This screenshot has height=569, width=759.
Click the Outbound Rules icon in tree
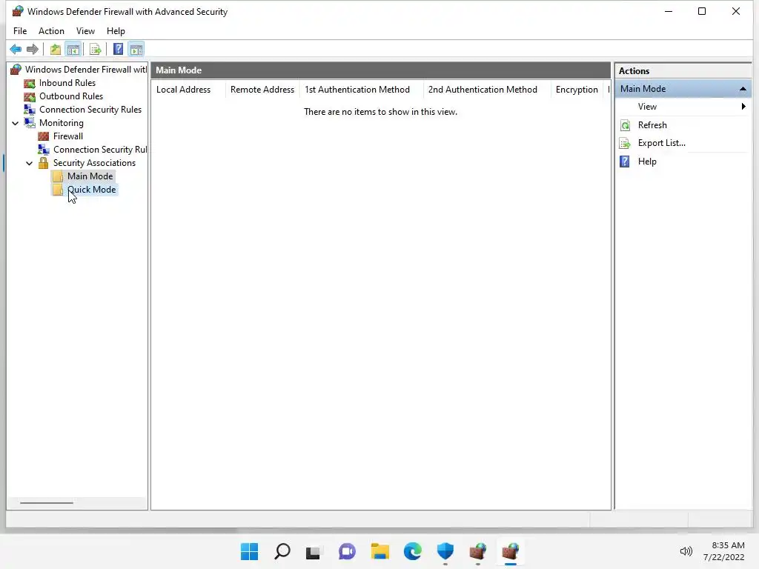click(30, 96)
